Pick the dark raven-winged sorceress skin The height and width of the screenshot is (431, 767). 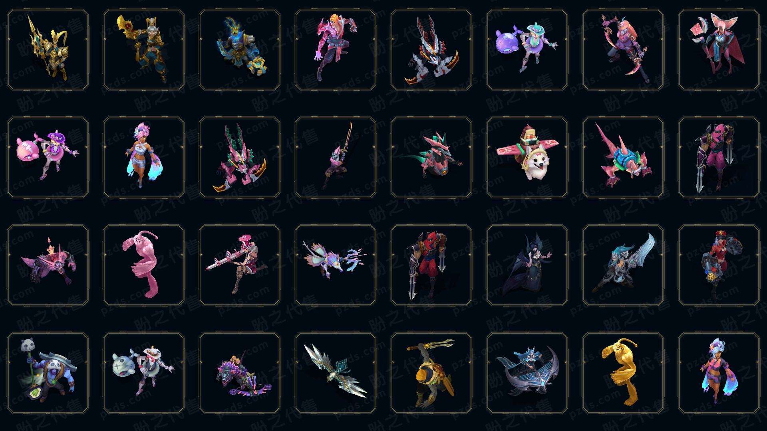click(527, 265)
